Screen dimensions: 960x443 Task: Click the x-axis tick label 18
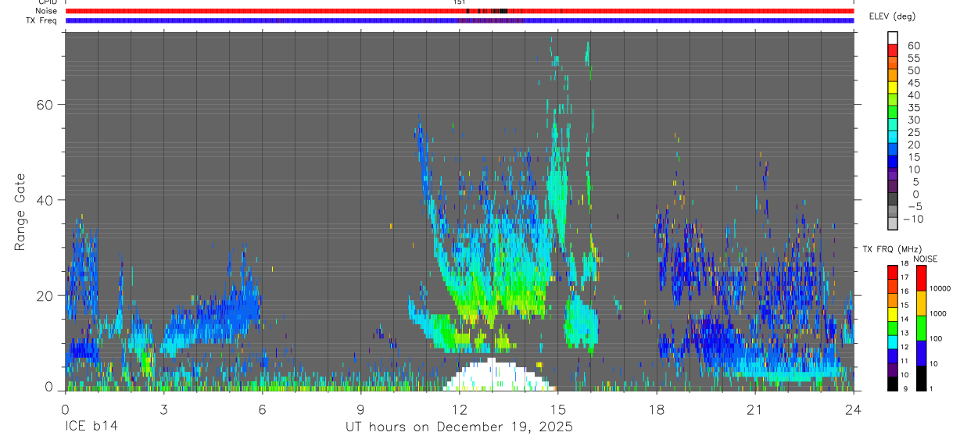(656, 409)
